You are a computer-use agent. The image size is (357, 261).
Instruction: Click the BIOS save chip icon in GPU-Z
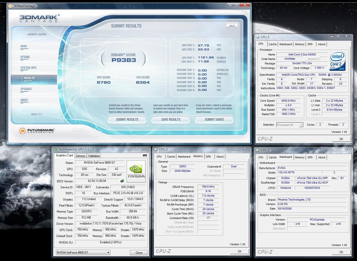[122, 181]
